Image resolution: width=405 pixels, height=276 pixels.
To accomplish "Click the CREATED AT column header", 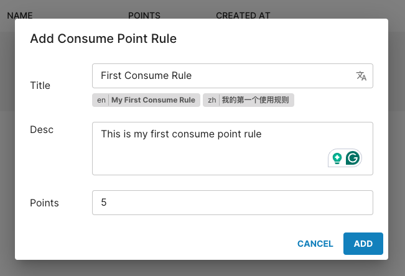I will (x=243, y=16).
